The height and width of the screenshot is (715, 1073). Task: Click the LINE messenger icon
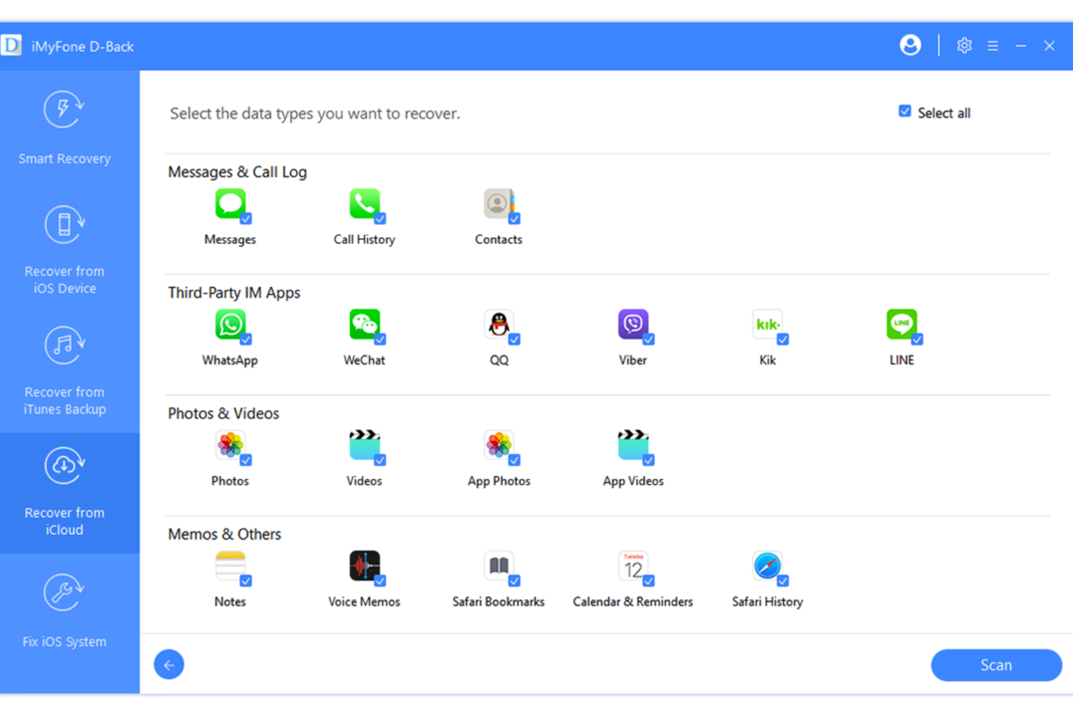(x=901, y=325)
